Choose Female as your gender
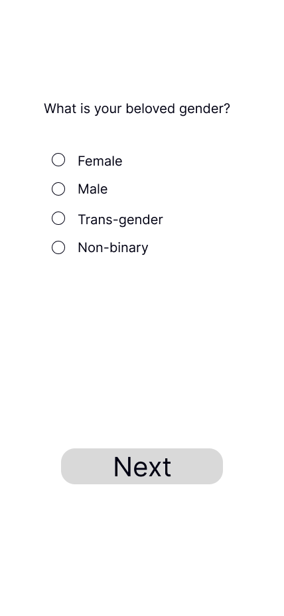Viewport: 284px width, 616px height. (58, 160)
